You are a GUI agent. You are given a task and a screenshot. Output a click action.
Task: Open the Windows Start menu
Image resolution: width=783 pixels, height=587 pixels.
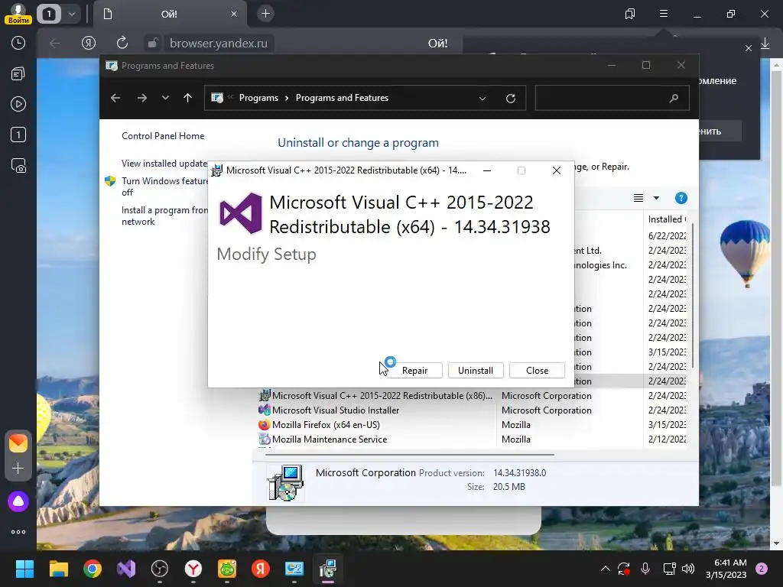(24, 569)
